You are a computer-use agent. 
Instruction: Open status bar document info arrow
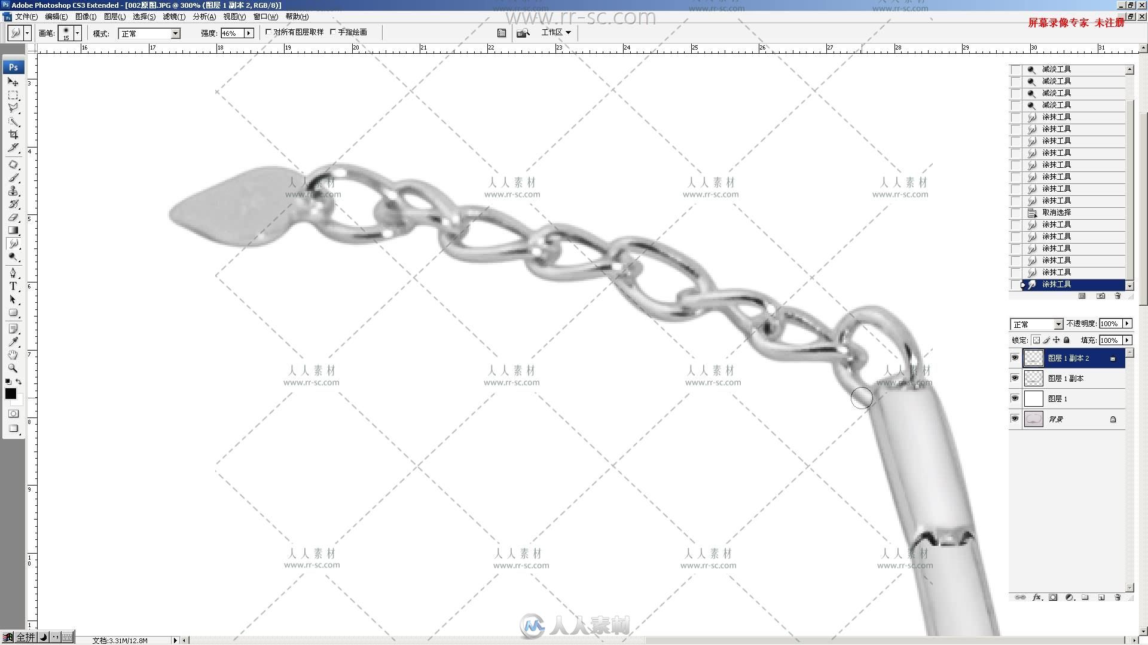click(x=176, y=640)
